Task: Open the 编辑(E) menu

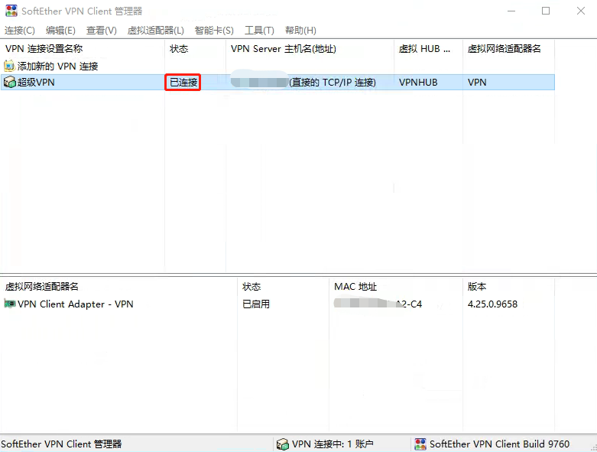Action: point(60,31)
